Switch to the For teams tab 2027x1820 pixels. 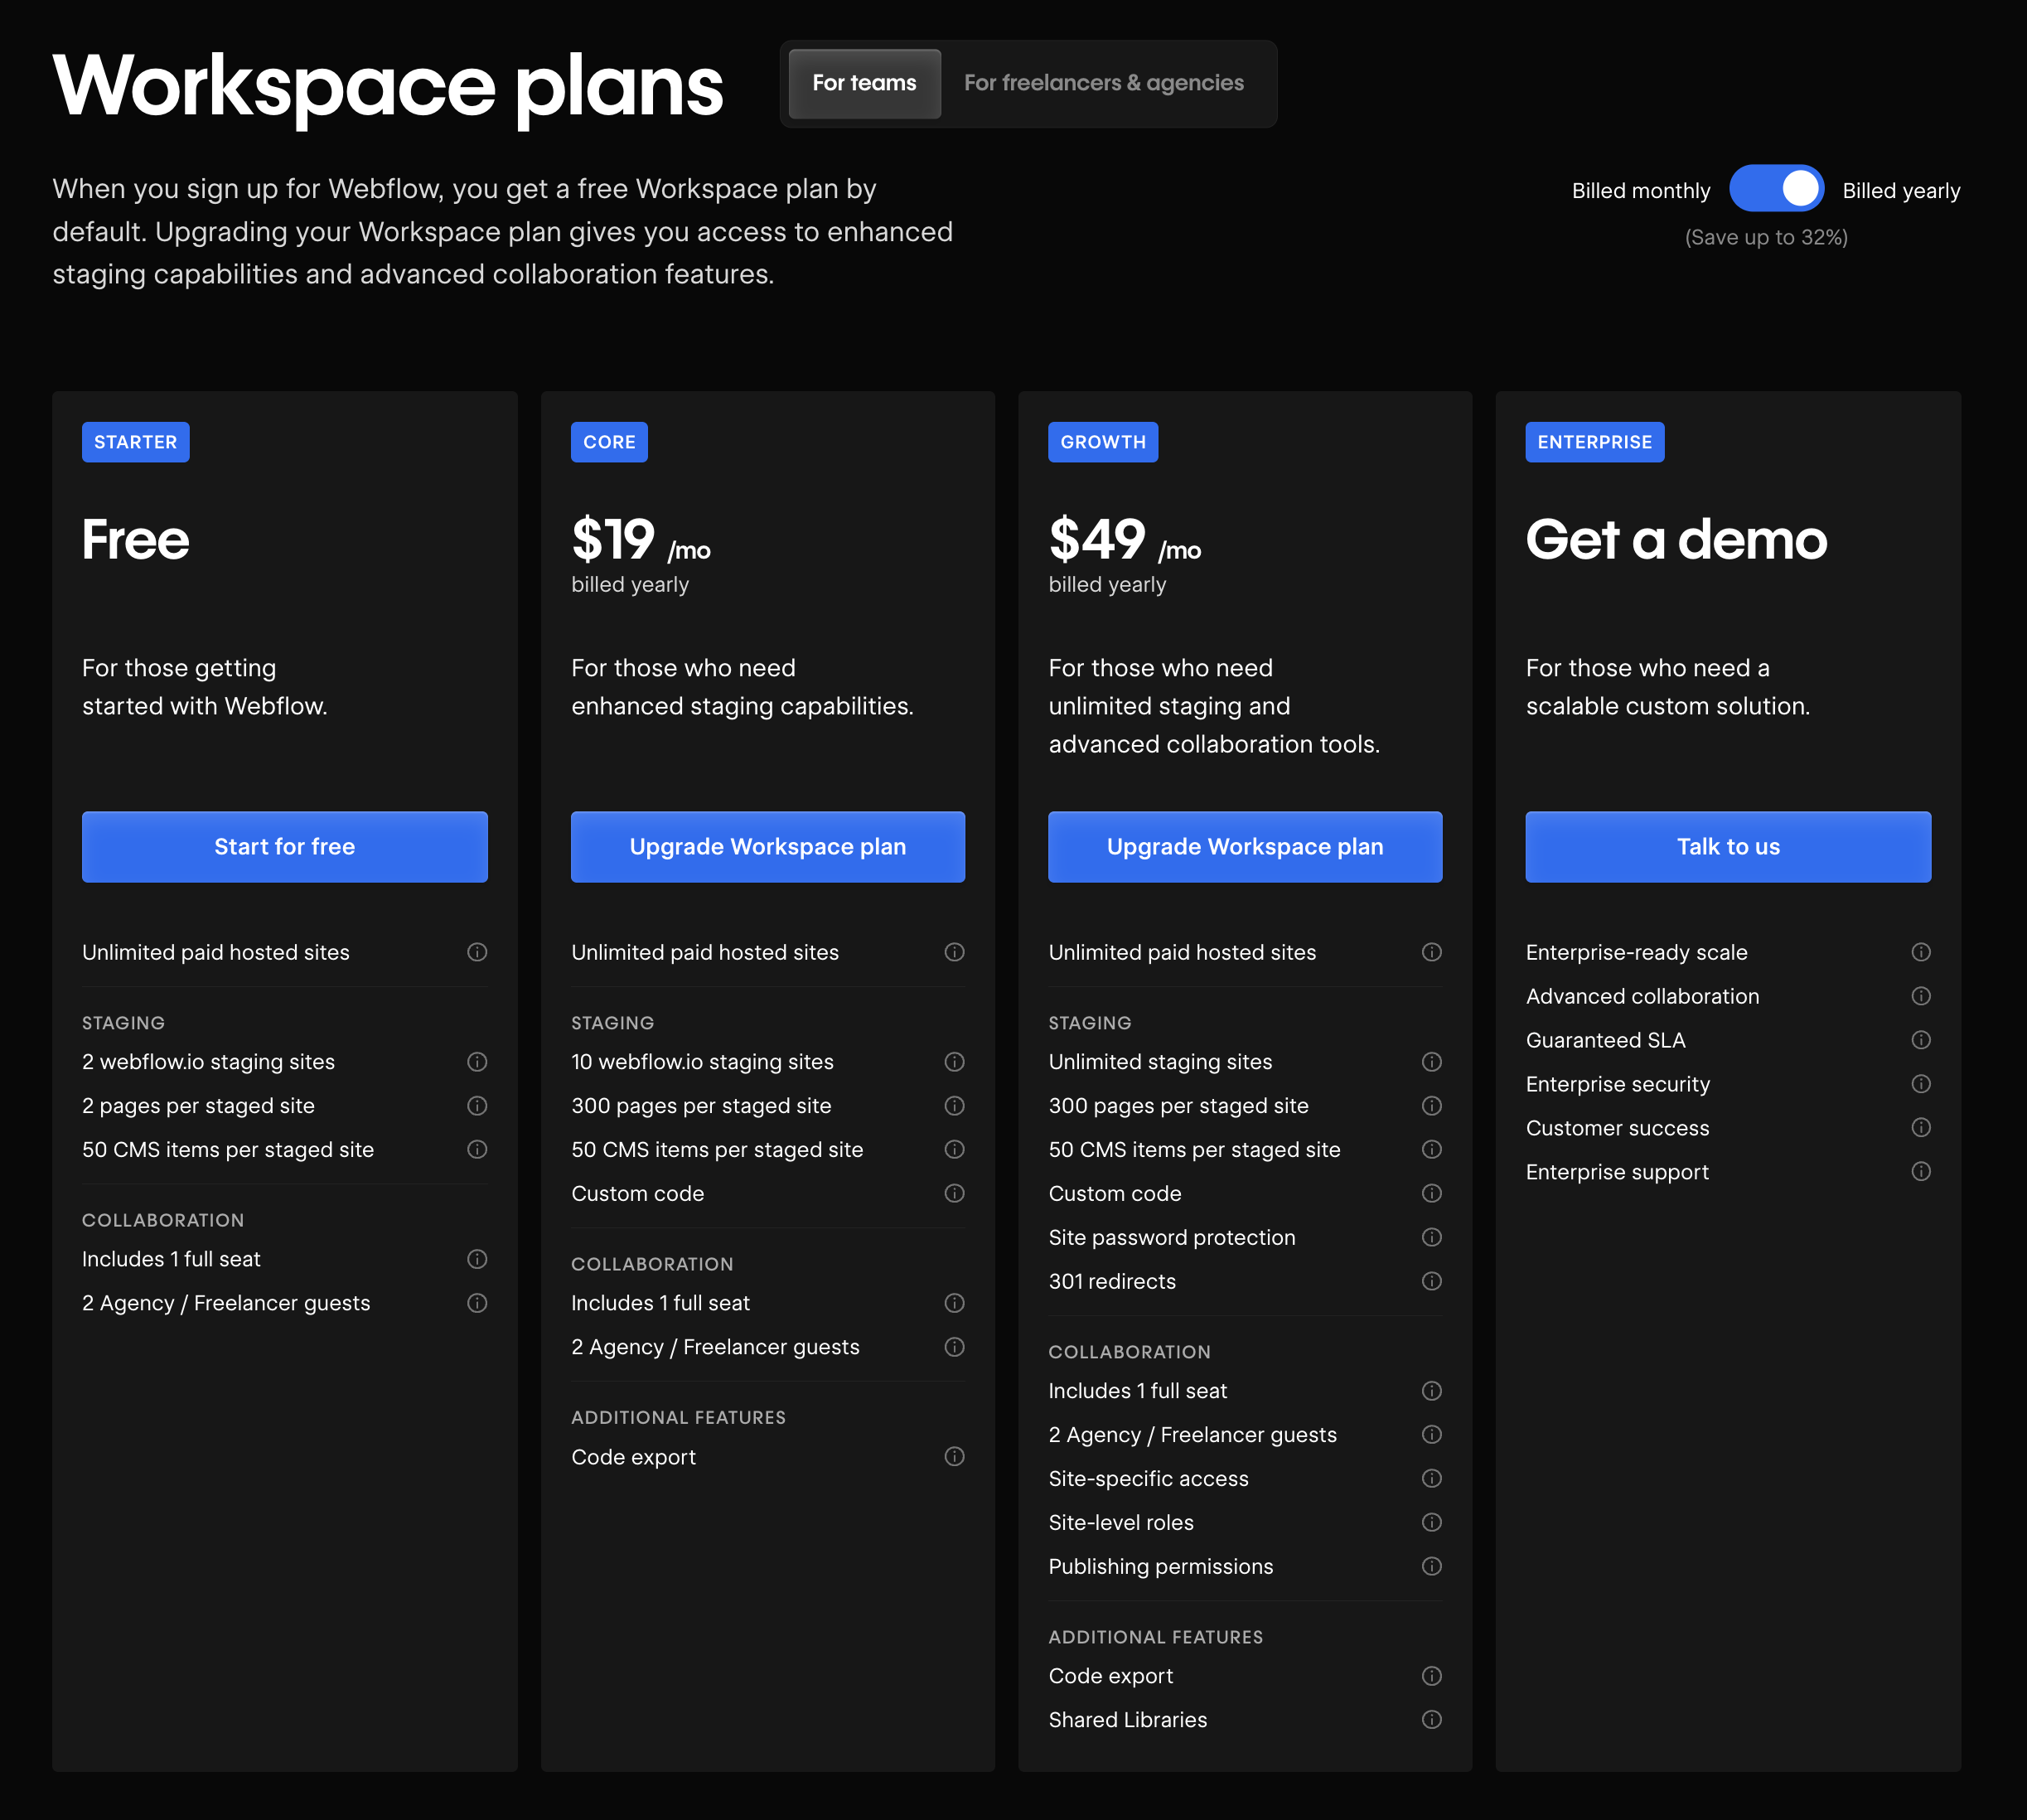tap(864, 83)
